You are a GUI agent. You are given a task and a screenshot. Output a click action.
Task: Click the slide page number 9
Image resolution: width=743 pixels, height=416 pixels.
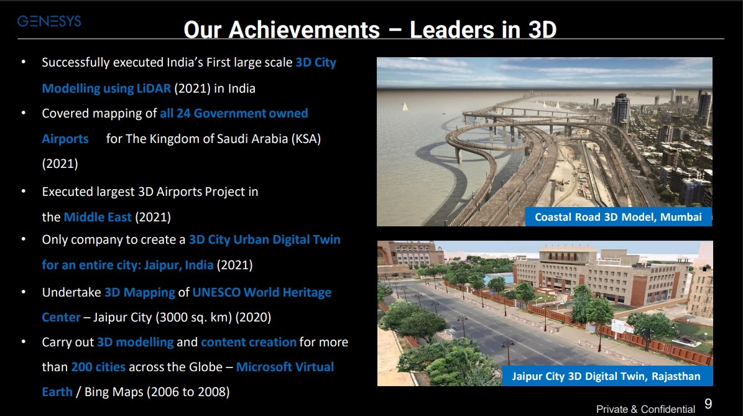[x=708, y=404]
